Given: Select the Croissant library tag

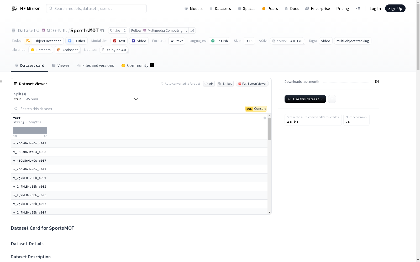Looking at the screenshot, I should [x=67, y=50].
